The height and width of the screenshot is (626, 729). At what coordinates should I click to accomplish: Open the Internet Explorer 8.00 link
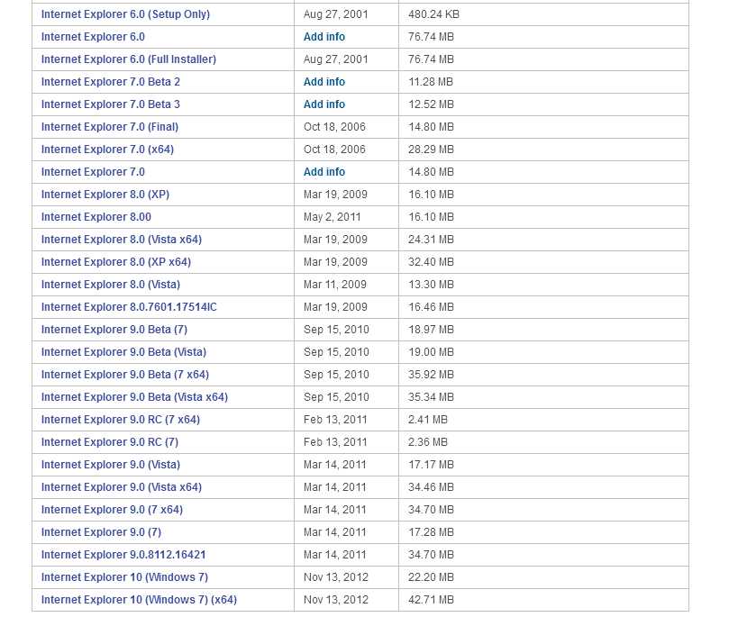(96, 217)
